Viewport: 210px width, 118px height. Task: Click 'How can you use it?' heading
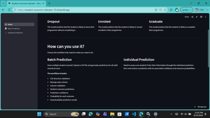tap(66, 46)
